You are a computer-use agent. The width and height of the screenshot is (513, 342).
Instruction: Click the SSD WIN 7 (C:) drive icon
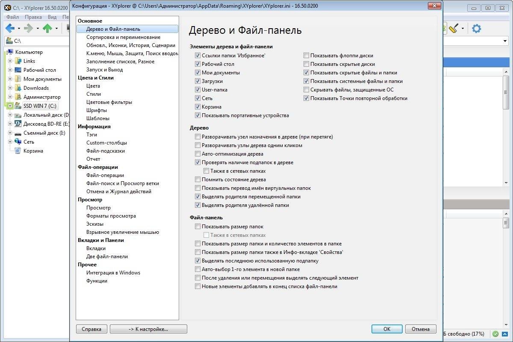pyautogui.click(x=18, y=106)
